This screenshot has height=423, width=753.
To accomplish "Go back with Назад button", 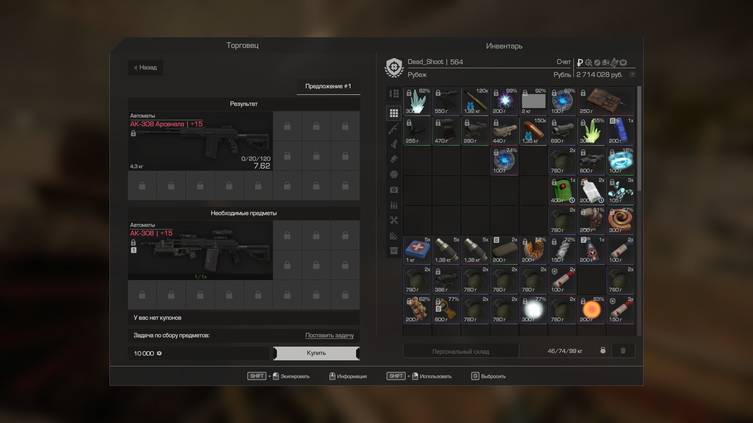I will coord(145,67).
